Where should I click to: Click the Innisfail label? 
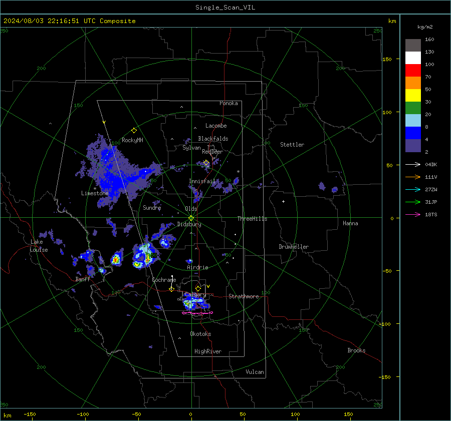[202, 181]
